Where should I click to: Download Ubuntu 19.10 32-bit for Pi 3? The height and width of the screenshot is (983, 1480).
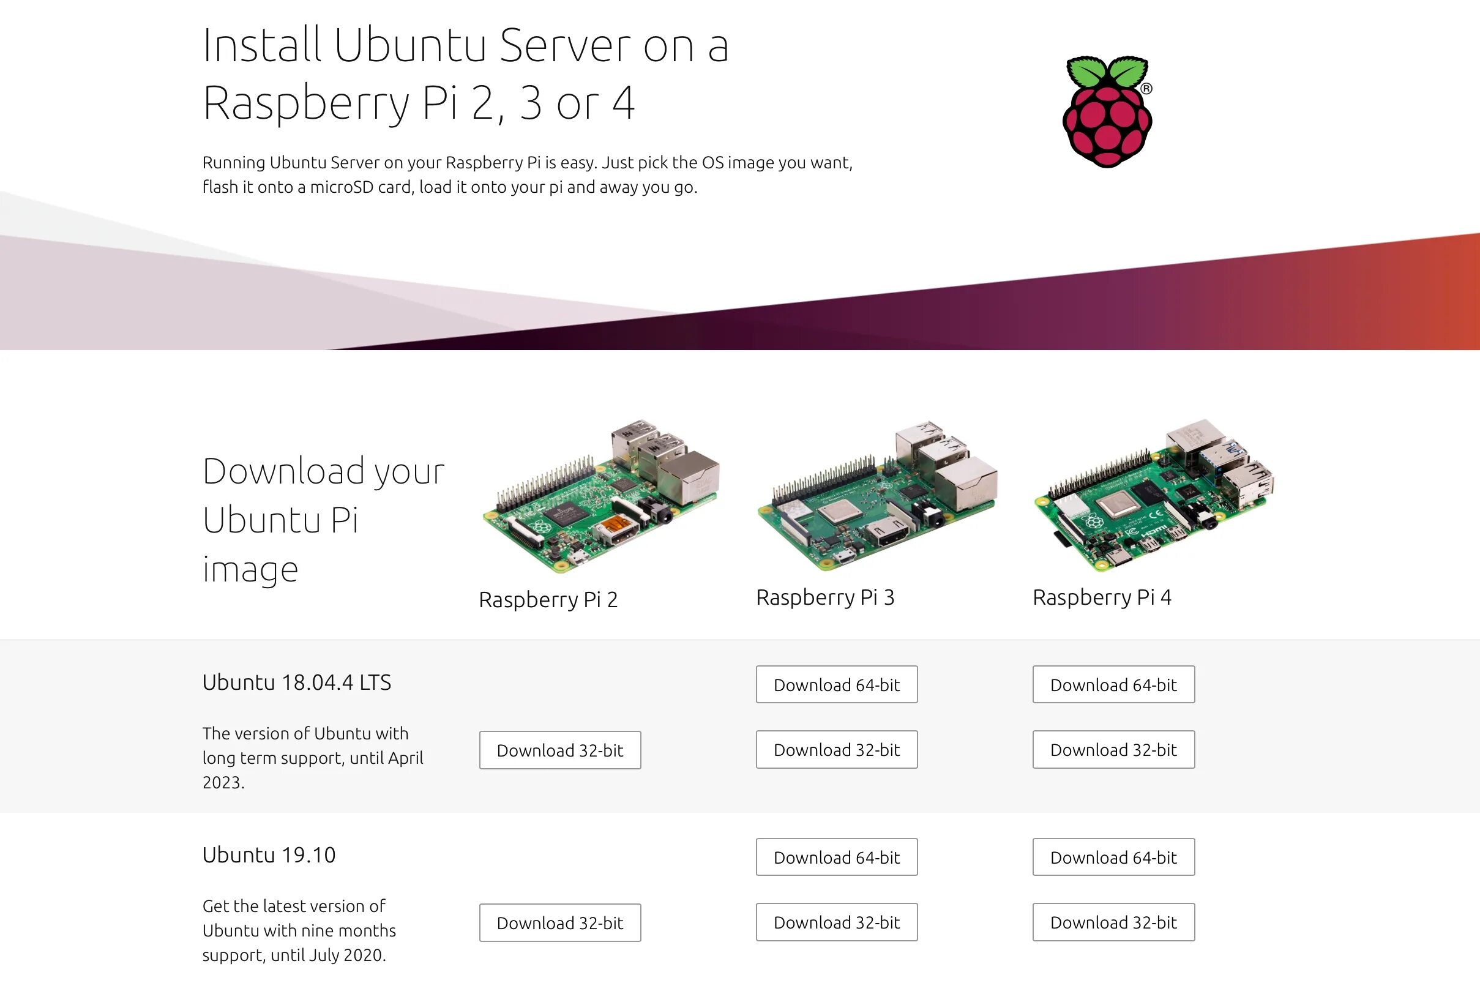pyautogui.click(x=836, y=922)
